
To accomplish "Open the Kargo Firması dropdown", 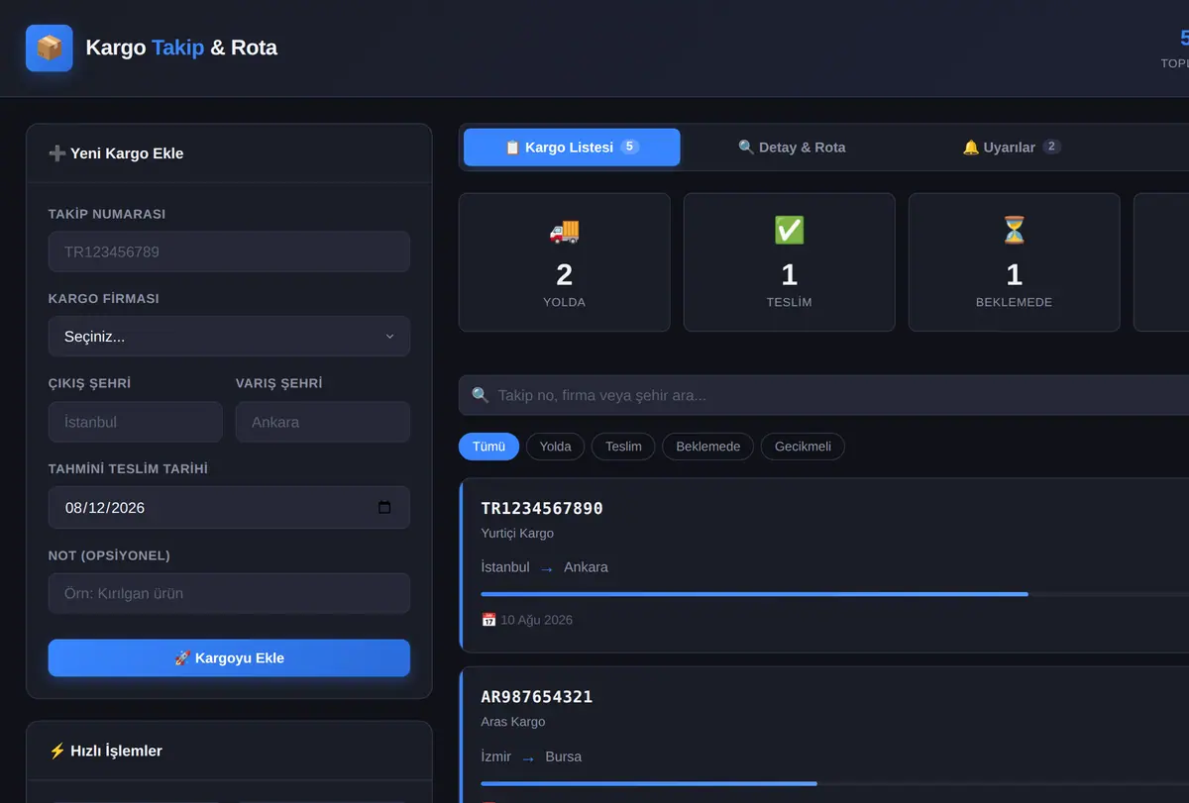I will click(x=229, y=337).
